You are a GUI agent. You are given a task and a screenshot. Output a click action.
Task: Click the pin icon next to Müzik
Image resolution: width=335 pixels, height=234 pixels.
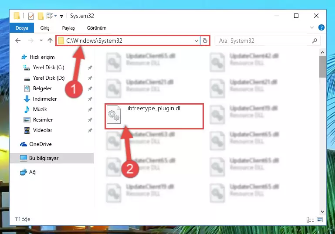tap(90, 109)
